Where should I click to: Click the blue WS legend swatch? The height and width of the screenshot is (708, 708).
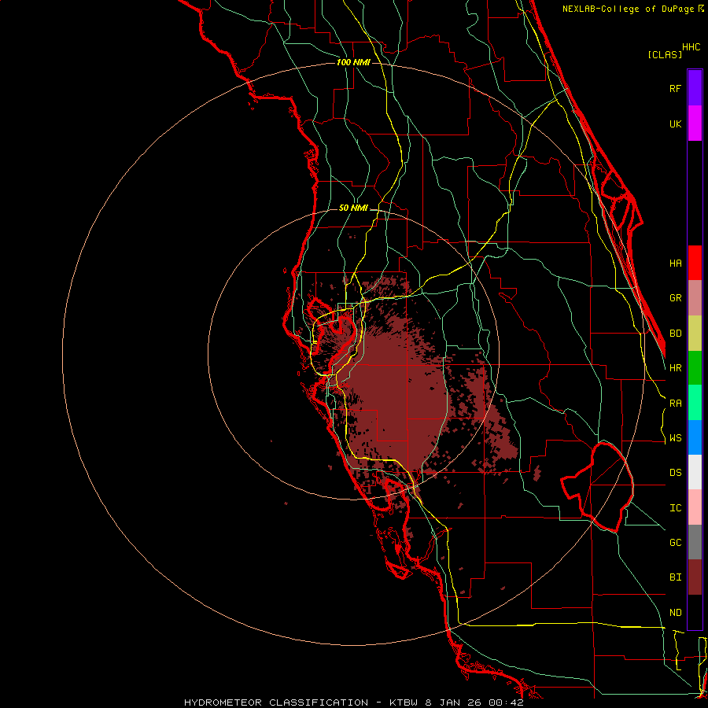coord(695,437)
